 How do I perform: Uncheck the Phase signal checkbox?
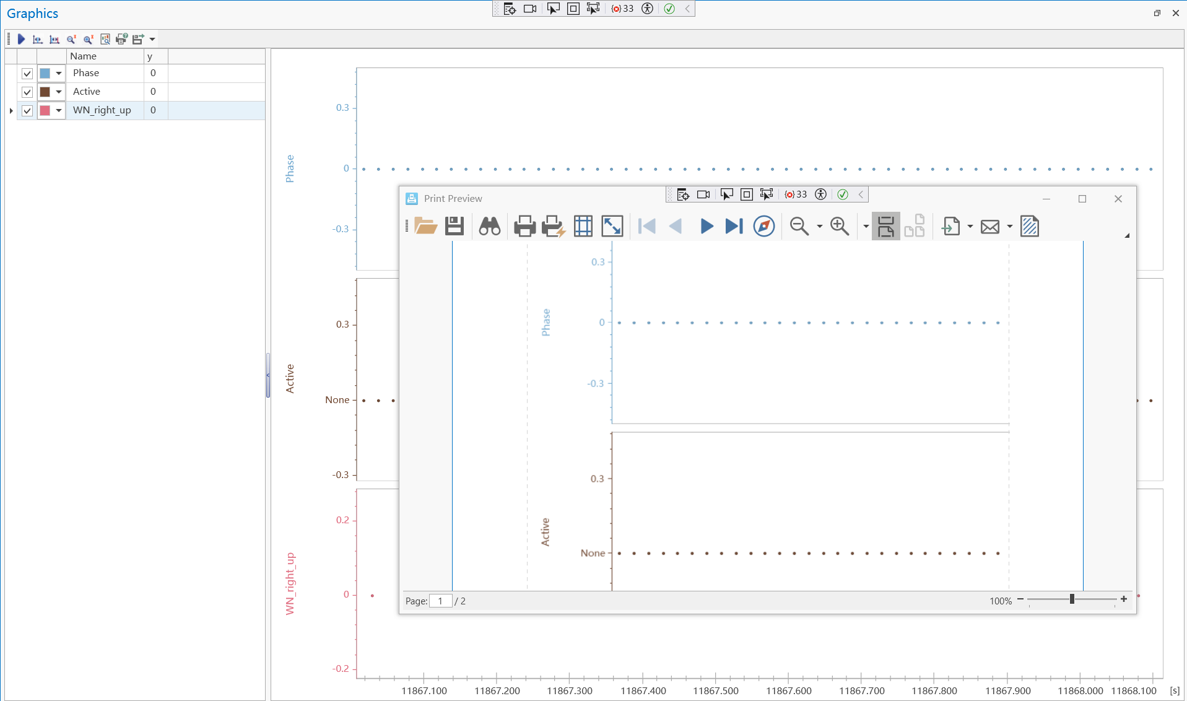(27, 74)
